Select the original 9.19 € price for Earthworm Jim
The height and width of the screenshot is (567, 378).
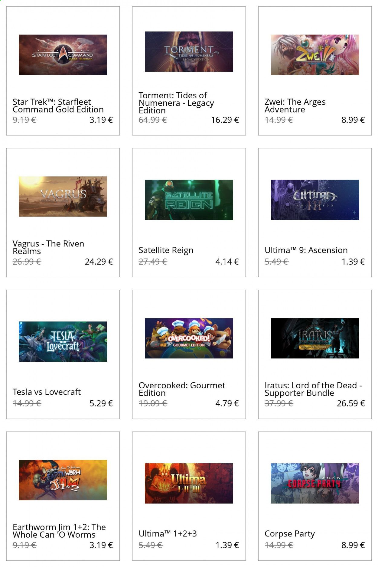point(24,545)
